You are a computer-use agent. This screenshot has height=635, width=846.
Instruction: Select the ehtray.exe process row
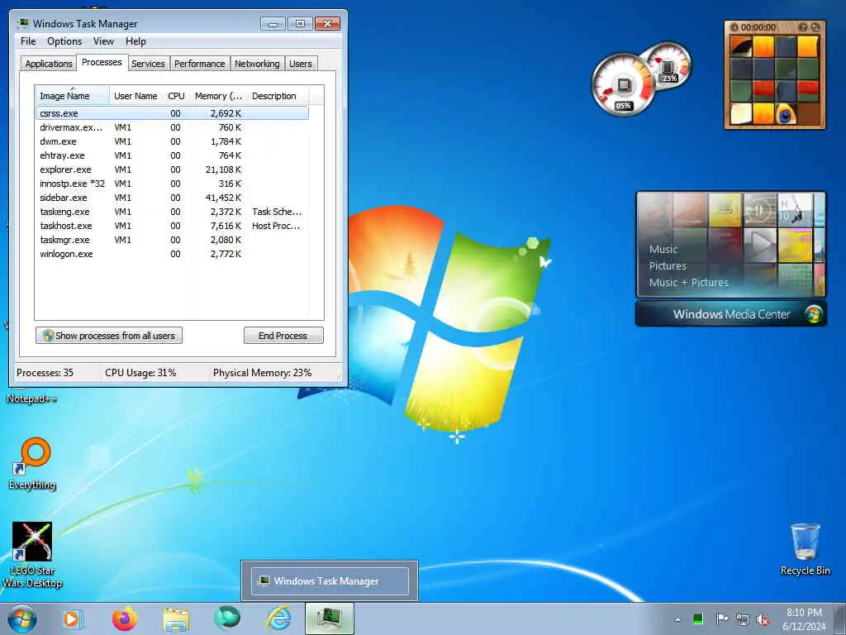click(x=172, y=155)
